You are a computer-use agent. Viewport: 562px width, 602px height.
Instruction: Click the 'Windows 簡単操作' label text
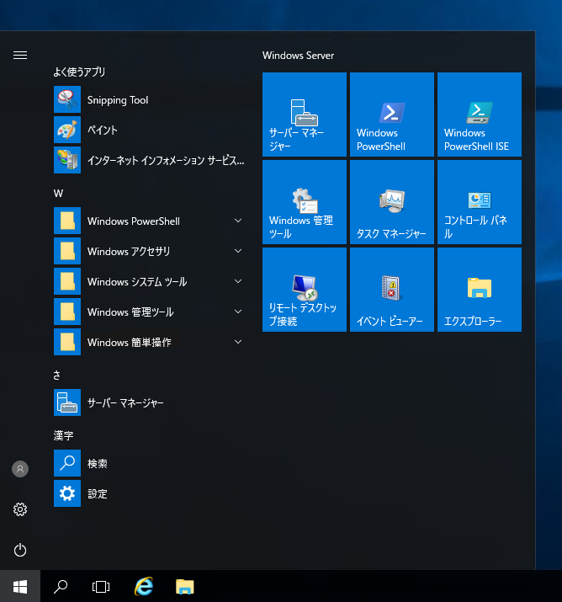click(130, 343)
